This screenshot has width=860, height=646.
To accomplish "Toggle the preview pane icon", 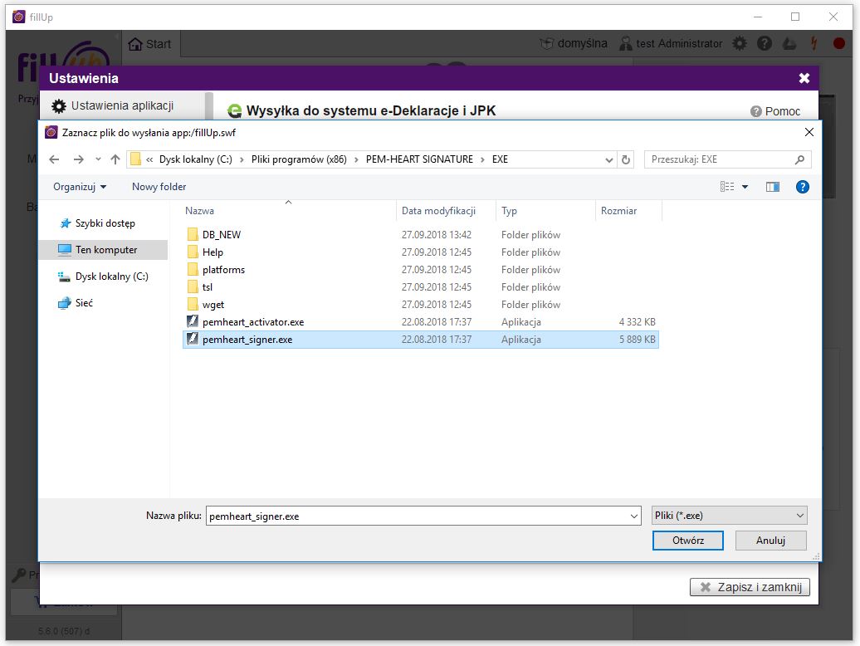I will click(772, 187).
